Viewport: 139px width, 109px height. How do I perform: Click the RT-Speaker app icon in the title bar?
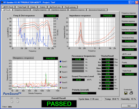pos(2,2)
